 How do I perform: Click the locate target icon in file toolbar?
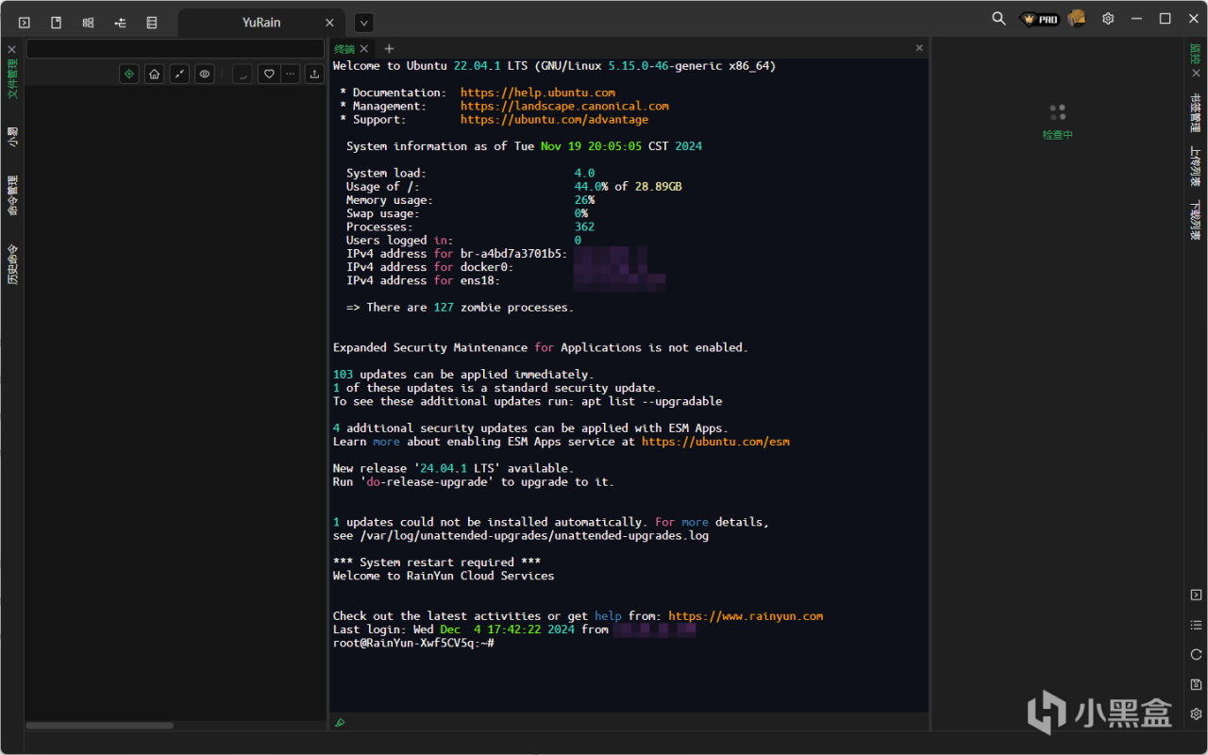pyautogui.click(x=129, y=74)
